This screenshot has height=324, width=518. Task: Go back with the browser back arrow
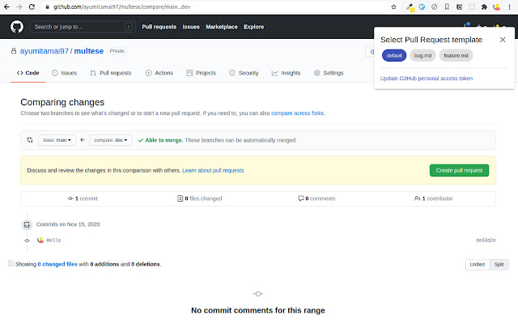[x=6, y=6]
